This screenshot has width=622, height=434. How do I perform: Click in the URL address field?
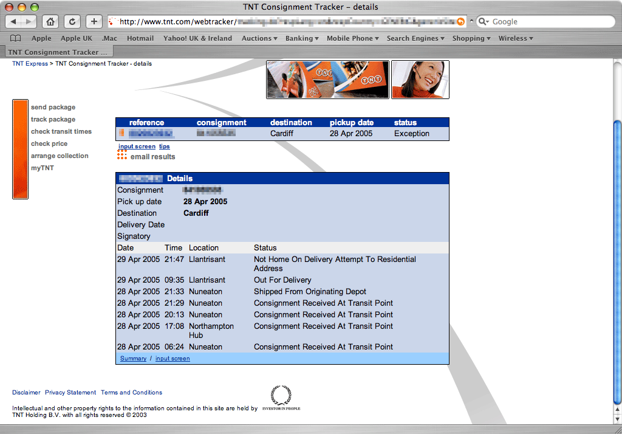pyautogui.click(x=287, y=21)
